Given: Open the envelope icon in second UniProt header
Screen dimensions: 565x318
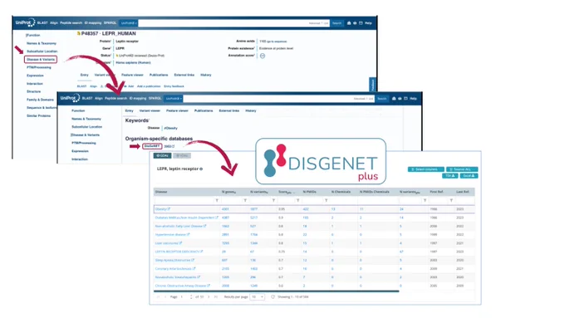Looking at the screenshot, I should click(x=405, y=98).
